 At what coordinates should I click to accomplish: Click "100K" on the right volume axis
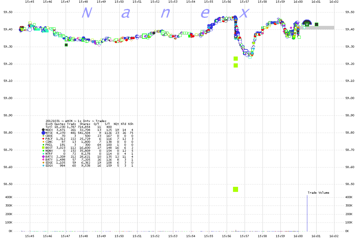pos(349,223)
